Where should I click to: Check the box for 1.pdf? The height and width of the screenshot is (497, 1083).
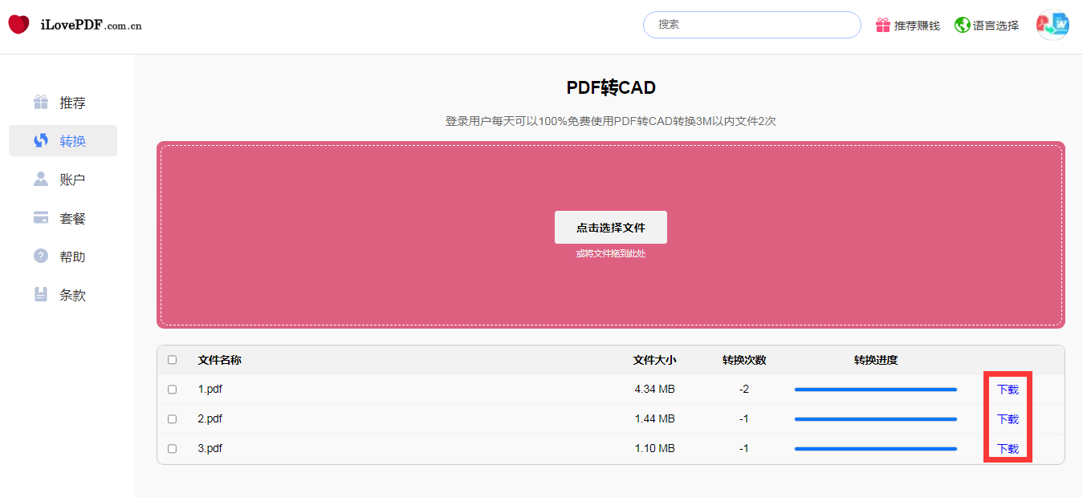tap(172, 390)
